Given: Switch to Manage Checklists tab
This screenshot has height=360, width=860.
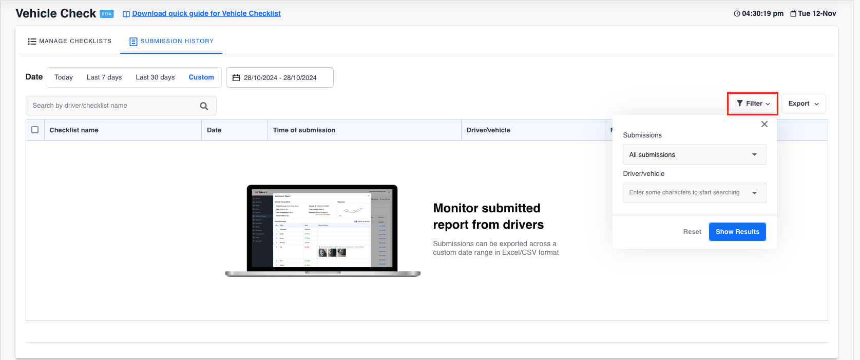Looking at the screenshot, I should (x=70, y=41).
